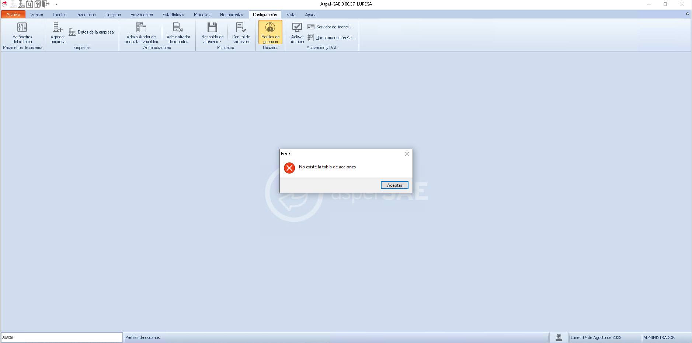692x343 pixels.
Task: Close the Error dialog with its X
Action: point(407,154)
